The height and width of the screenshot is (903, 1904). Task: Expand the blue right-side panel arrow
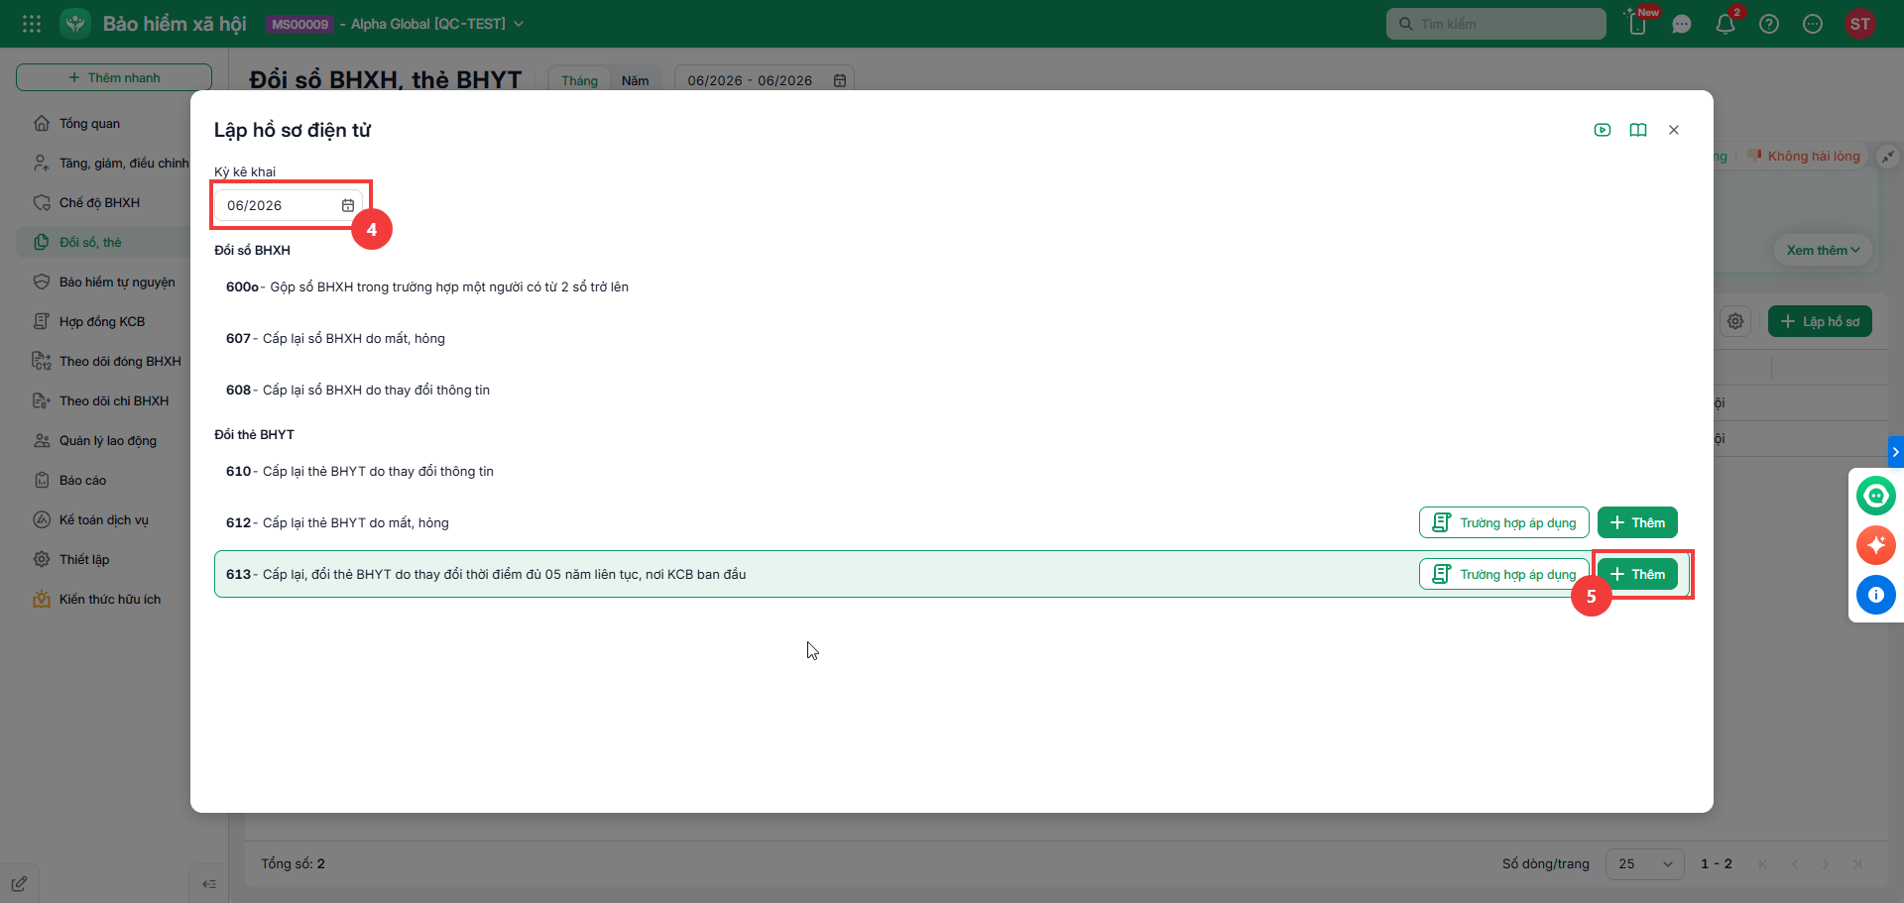pos(1896,451)
